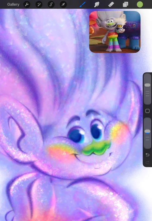The width and height of the screenshot is (152, 221).
Task: Return to the Gallery
Action: tap(13, 5)
